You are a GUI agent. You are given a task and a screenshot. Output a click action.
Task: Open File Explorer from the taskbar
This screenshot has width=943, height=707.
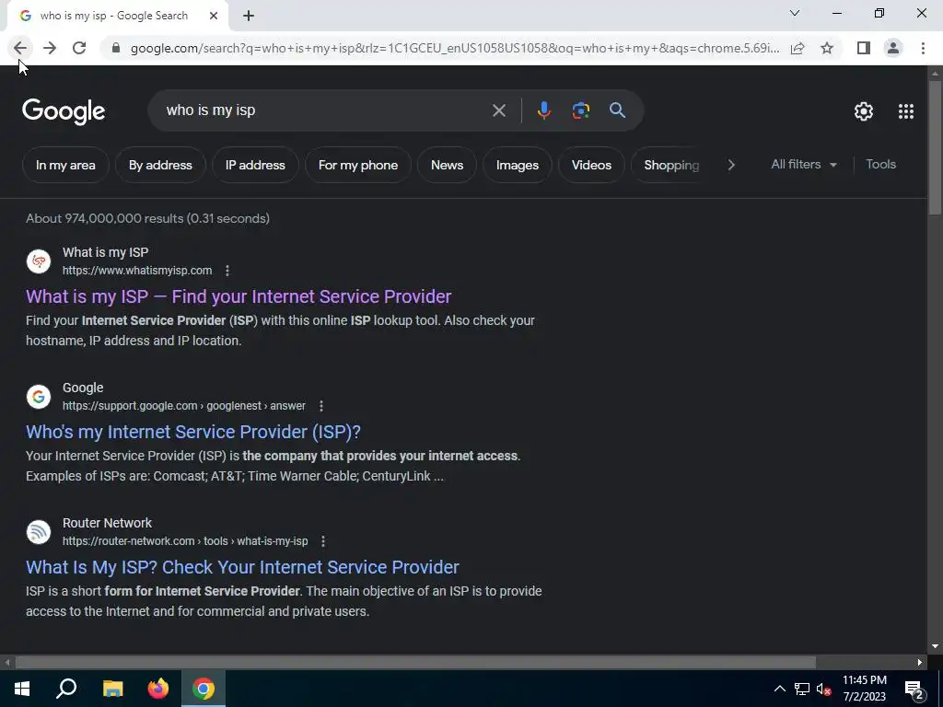(x=112, y=689)
